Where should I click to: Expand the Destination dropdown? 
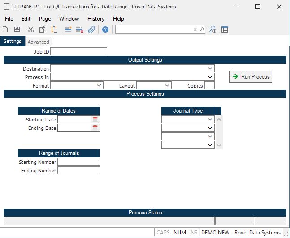pos(210,69)
